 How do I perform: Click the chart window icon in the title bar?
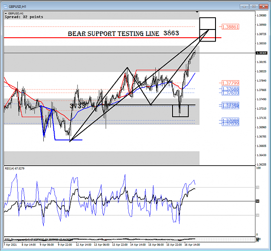[x=5, y=7]
